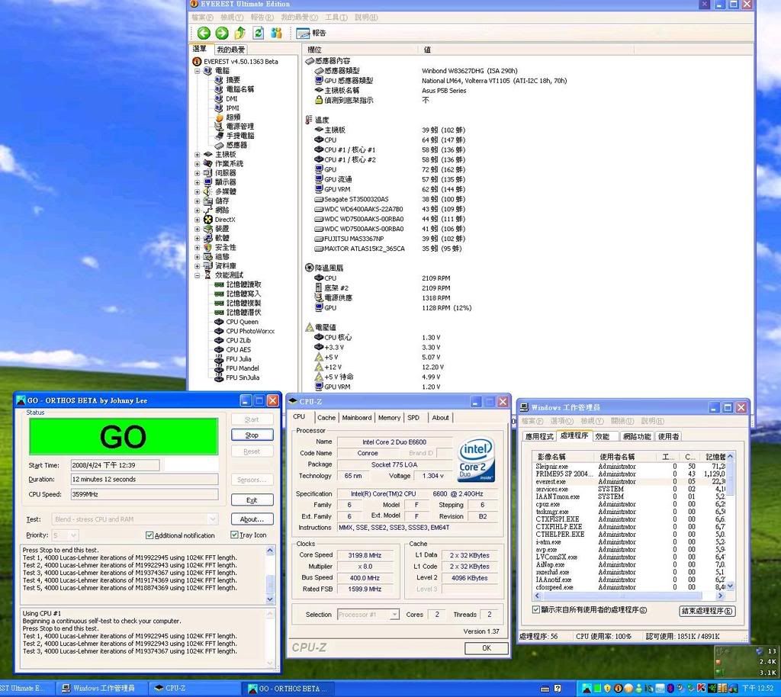The image size is (781, 697).
Task: Click scrollbar of upper ORTHOS log pane
Action: [270, 575]
